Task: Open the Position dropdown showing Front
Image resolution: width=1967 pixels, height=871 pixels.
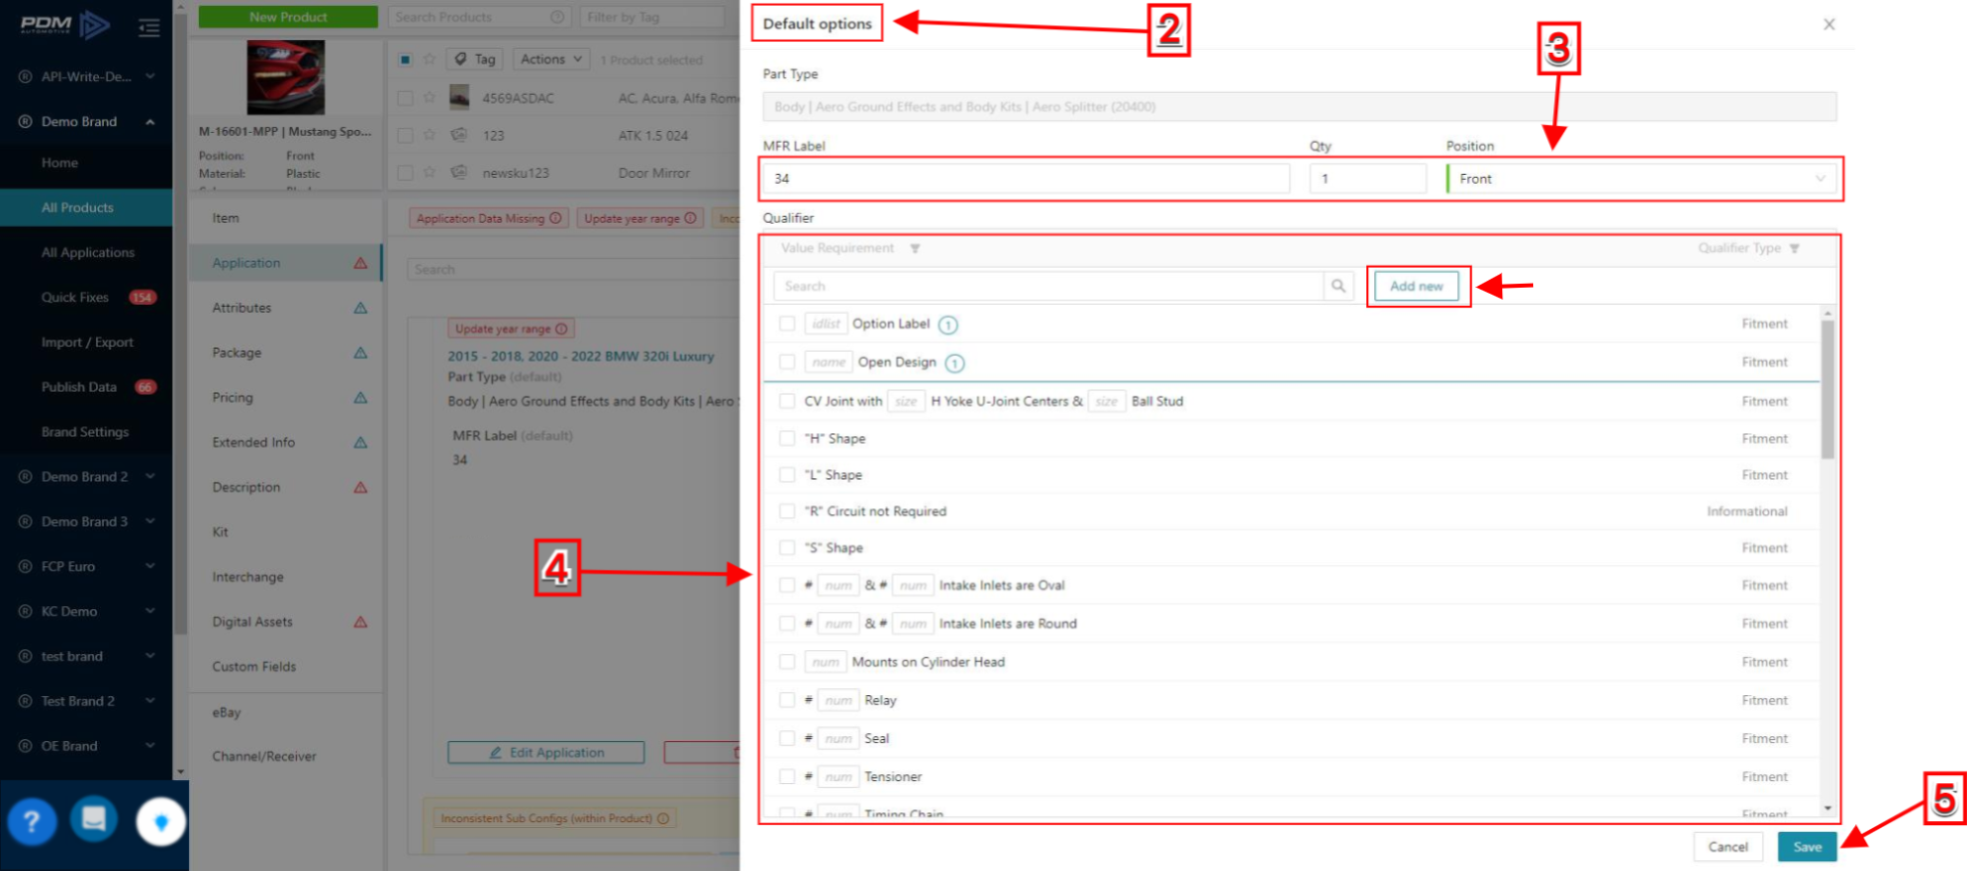Action: click(x=1641, y=179)
